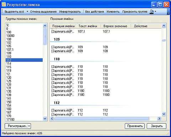Click the horizontal scrollbar thumb
This screenshot has height=137, width=171.
click(x=102, y=119)
